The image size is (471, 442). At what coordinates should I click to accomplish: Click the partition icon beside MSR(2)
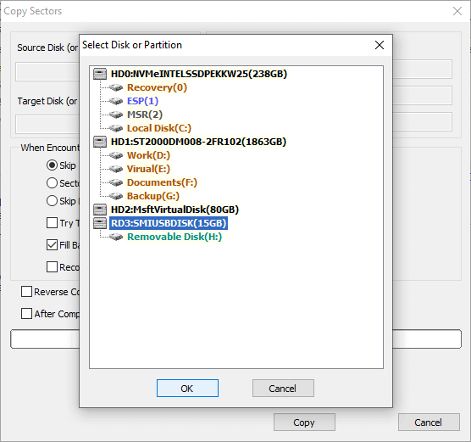coord(116,115)
